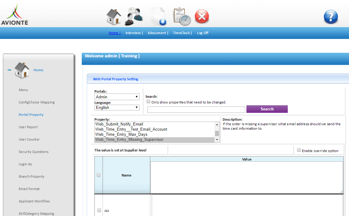This screenshot has width=349, height=216.
Task: Click Login As in sidebar
Action: pos(25,164)
